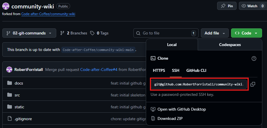Click Code-after-Coffee/community-wiki:main branch reference
This screenshot has height=128, width=267.
(x=98, y=50)
